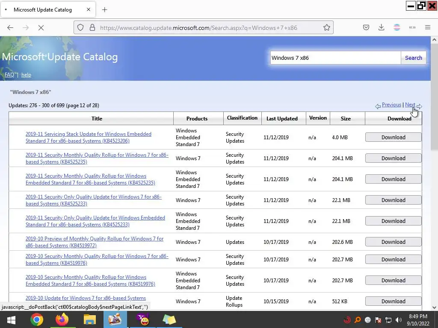Open 2019-10 Update for Windows 7 link
This screenshot has height=328, width=438.
pos(86,298)
